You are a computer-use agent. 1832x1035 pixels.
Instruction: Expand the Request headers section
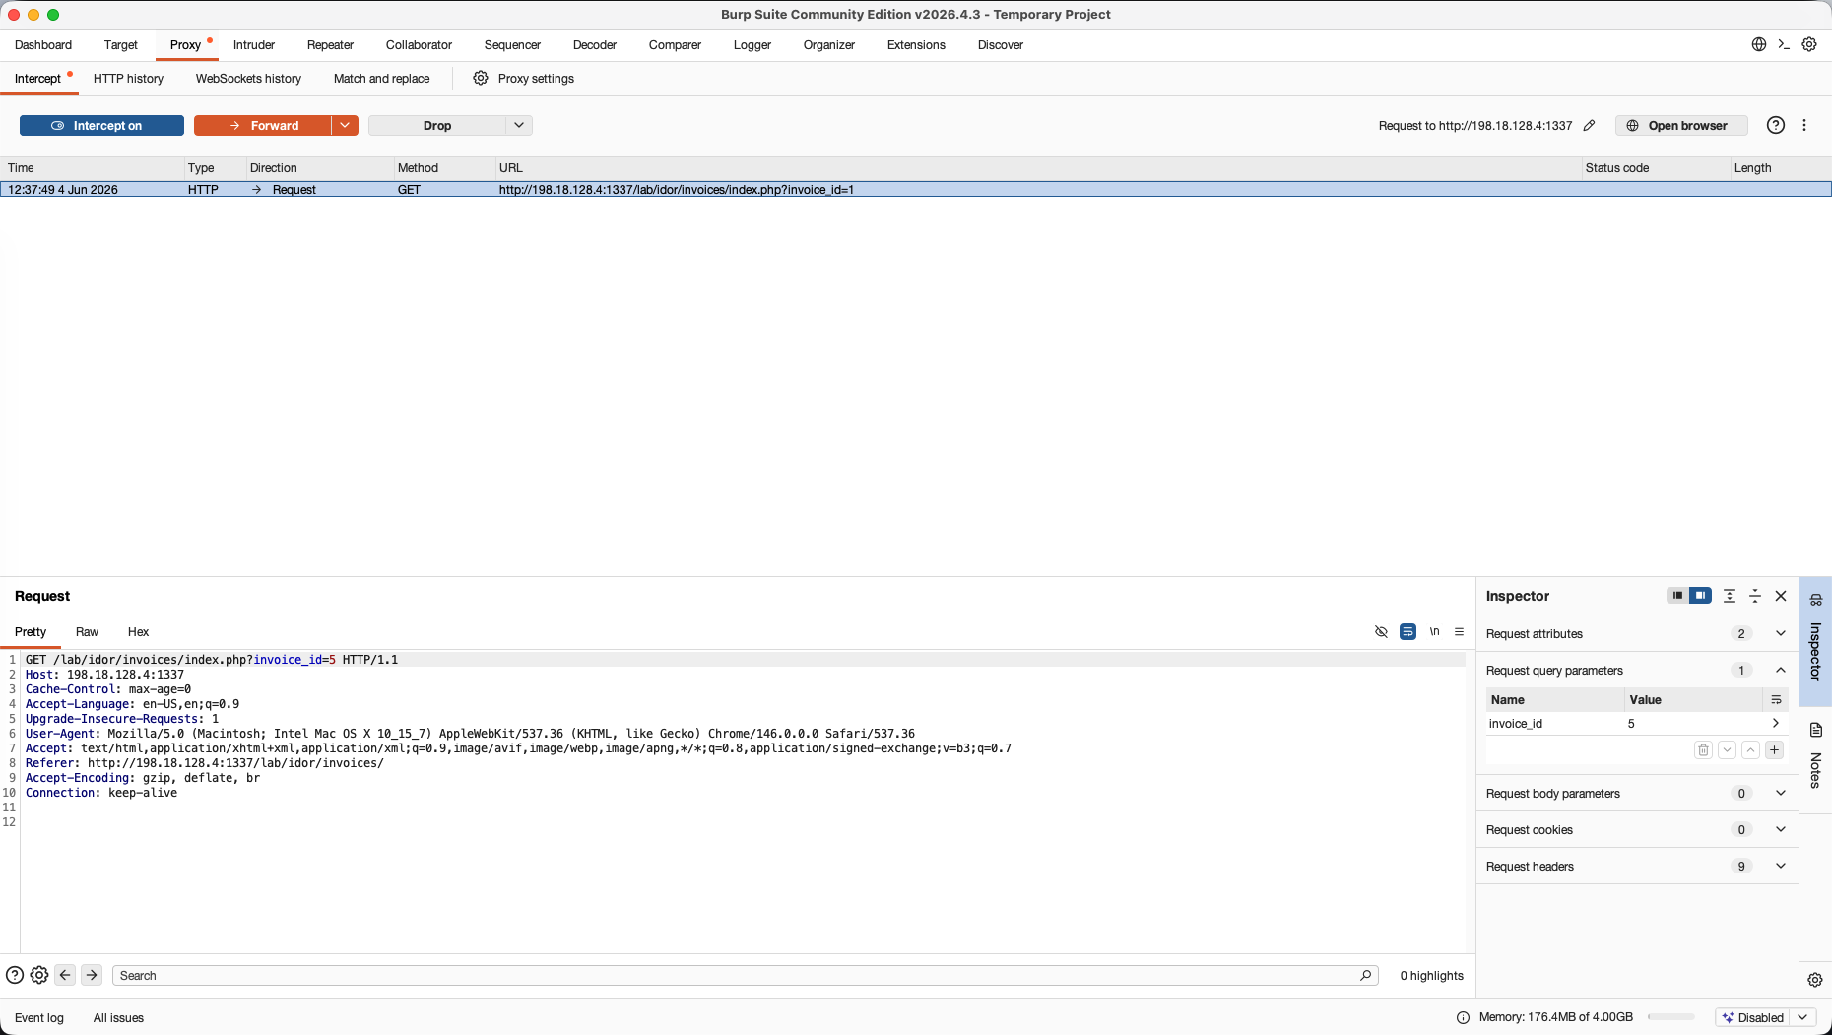(1781, 866)
